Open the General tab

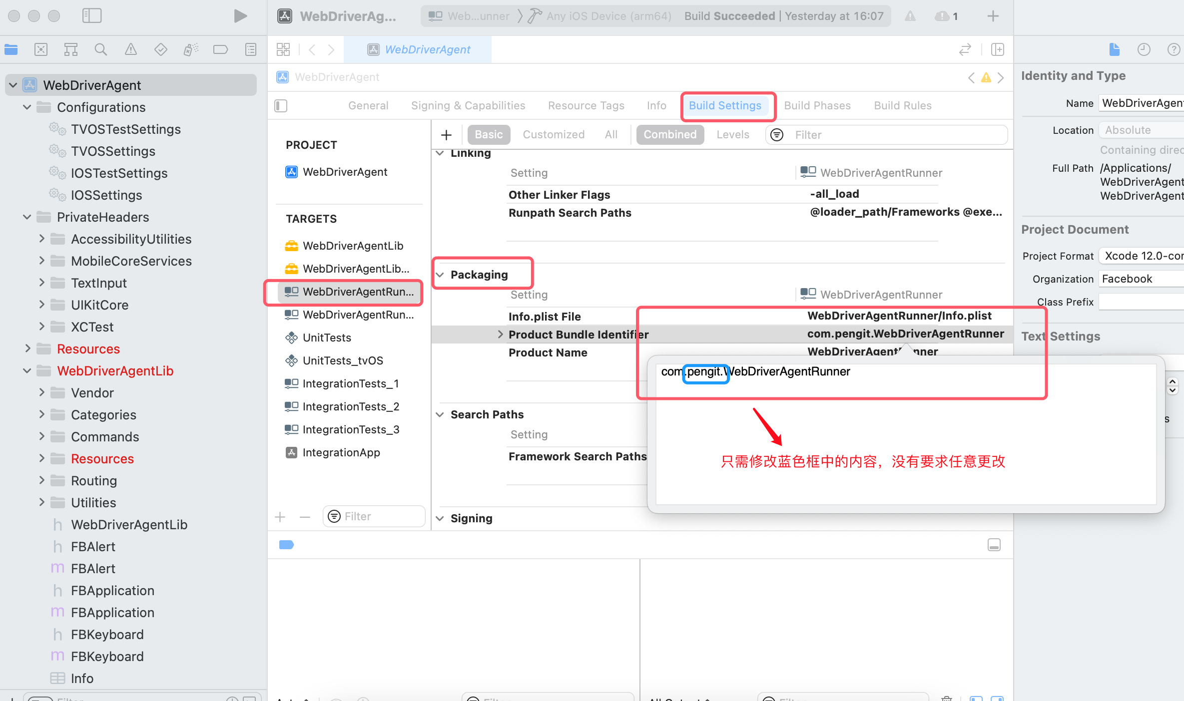point(368,106)
